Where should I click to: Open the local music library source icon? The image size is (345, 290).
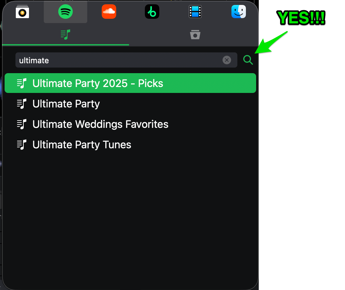point(22,12)
